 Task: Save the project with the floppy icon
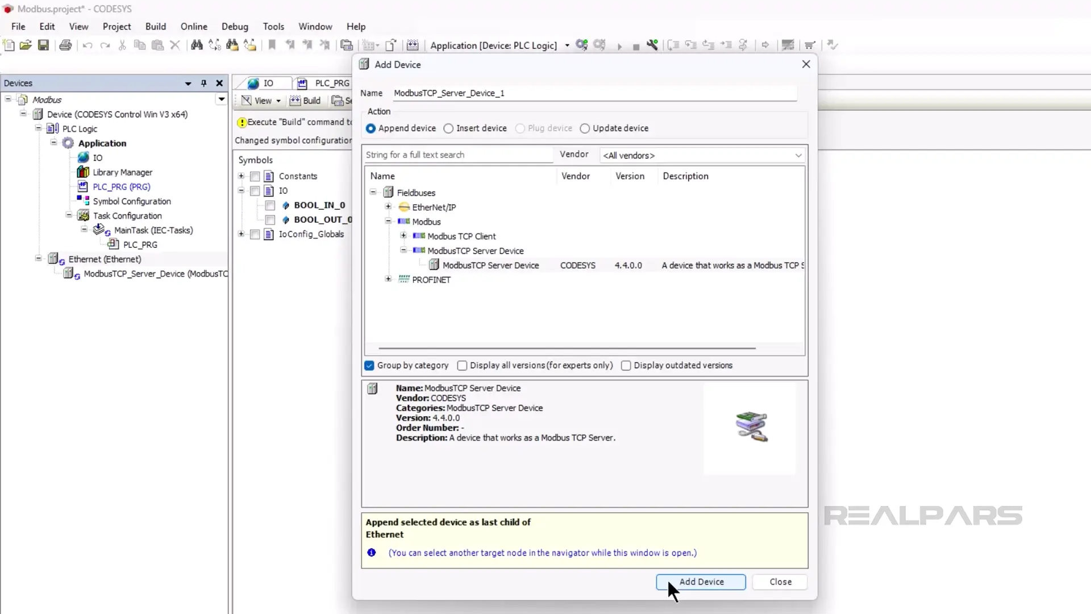click(x=43, y=45)
